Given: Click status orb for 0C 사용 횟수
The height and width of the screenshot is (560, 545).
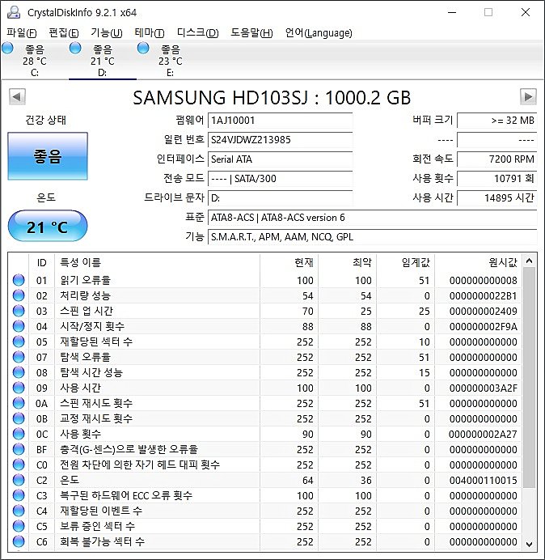Looking at the screenshot, I should [x=19, y=434].
